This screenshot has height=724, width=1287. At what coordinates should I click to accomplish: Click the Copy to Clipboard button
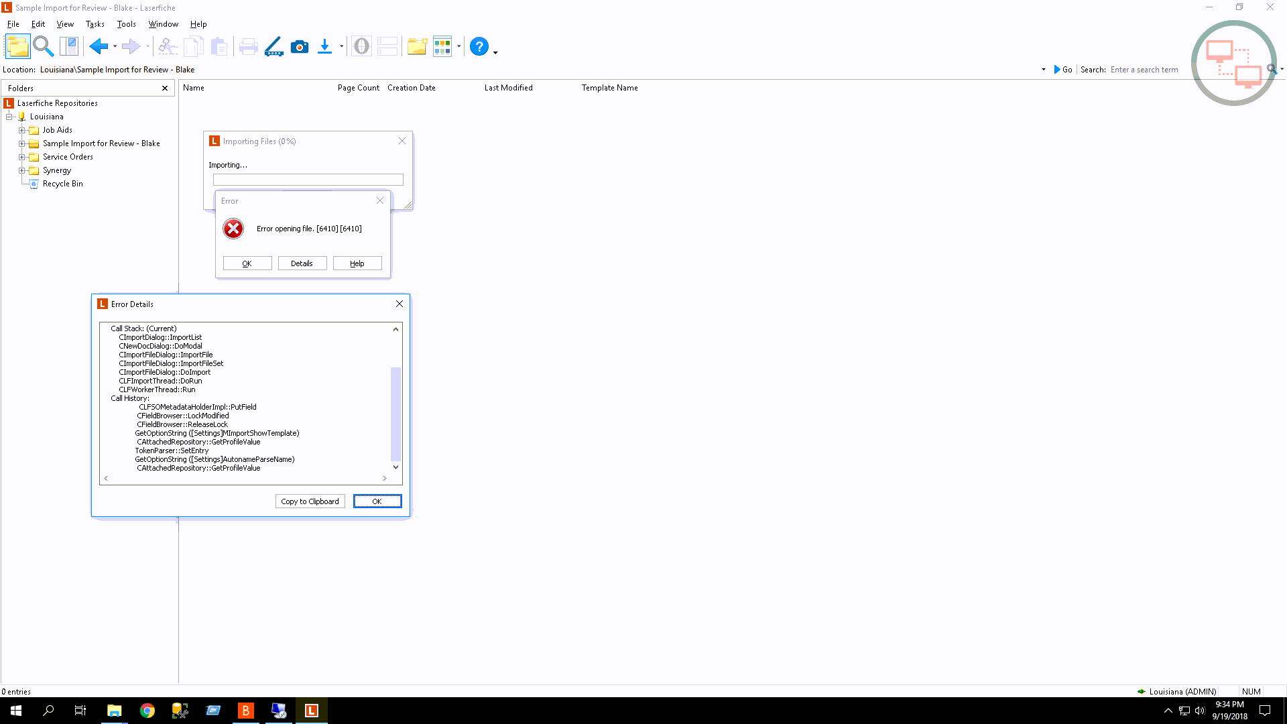pyautogui.click(x=310, y=501)
